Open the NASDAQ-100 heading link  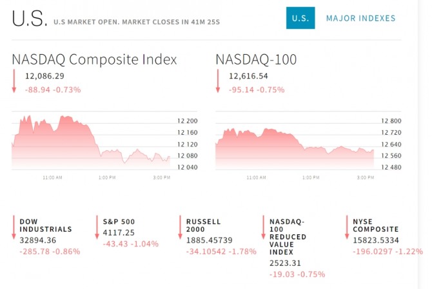[256, 60]
